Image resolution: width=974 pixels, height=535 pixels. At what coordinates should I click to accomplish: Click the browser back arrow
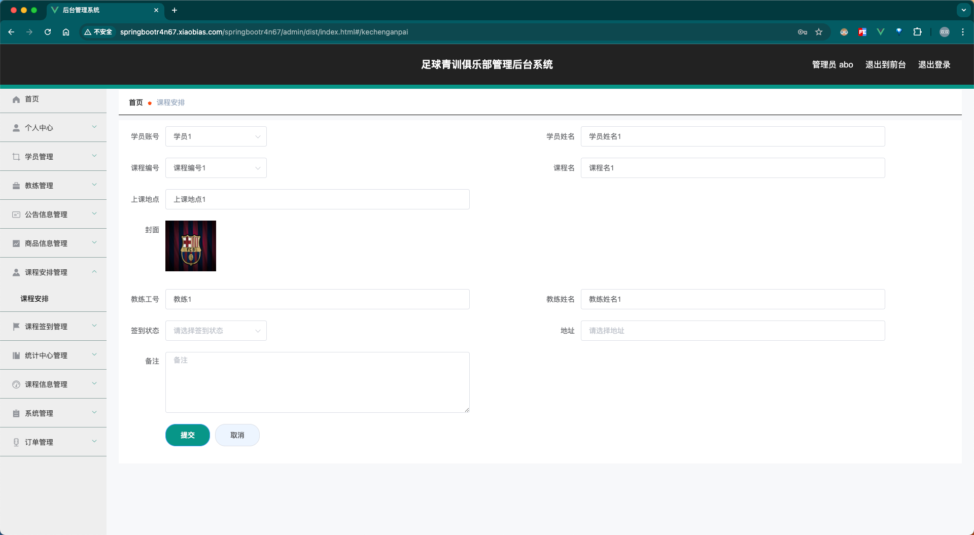tap(11, 32)
